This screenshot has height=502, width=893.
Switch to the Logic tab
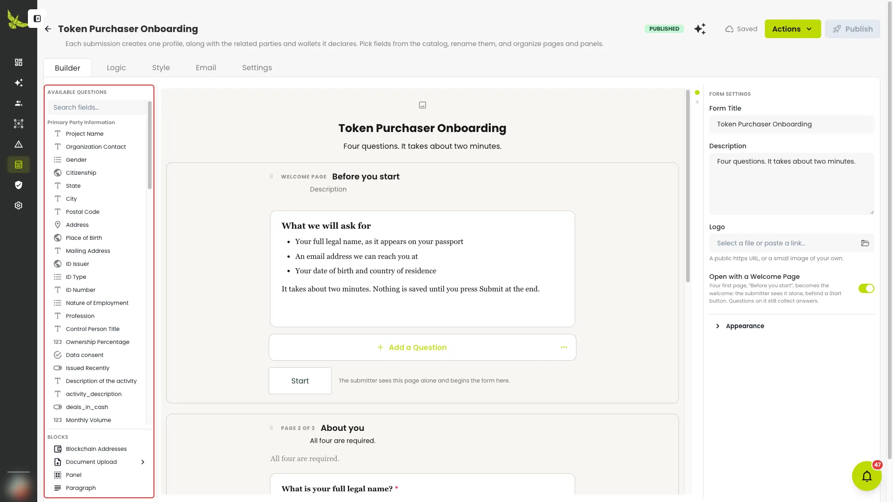point(116,68)
